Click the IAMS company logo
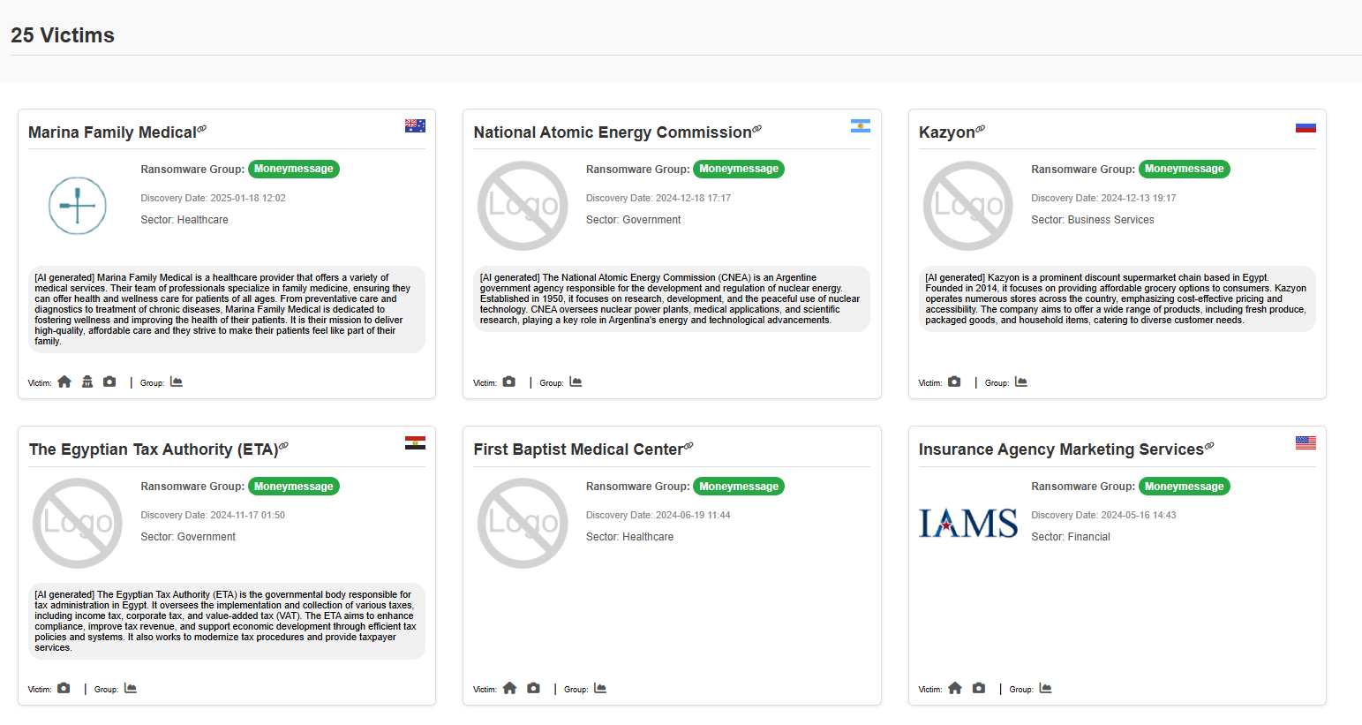Image resolution: width=1362 pixels, height=725 pixels. [x=968, y=523]
